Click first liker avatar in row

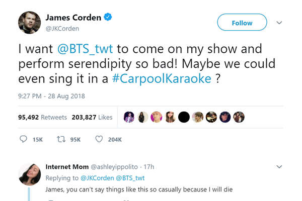pyautogui.click(x=129, y=117)
